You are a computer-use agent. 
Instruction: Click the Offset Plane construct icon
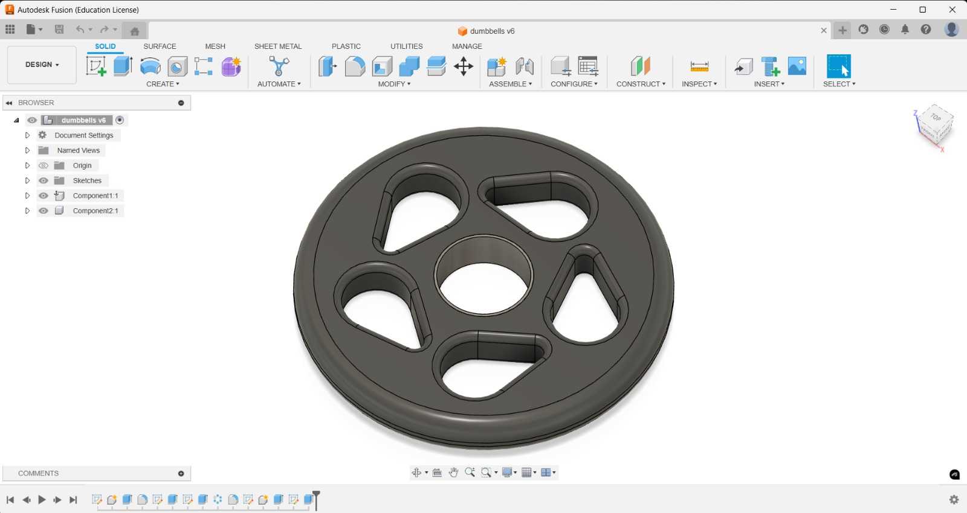click(x=641, y=66)
